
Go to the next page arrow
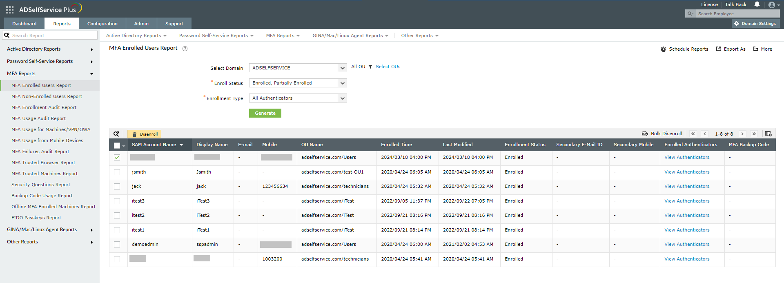tap(742, 134)
